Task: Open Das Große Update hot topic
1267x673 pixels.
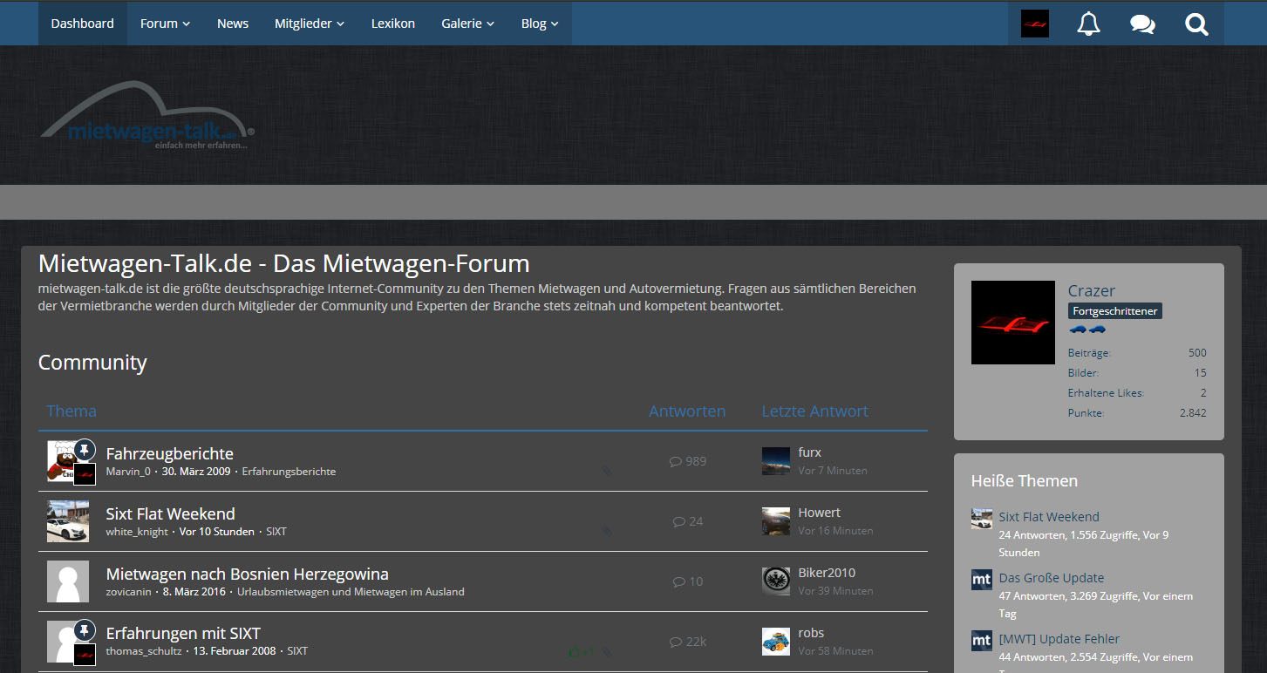Action: coord(1052,578)
